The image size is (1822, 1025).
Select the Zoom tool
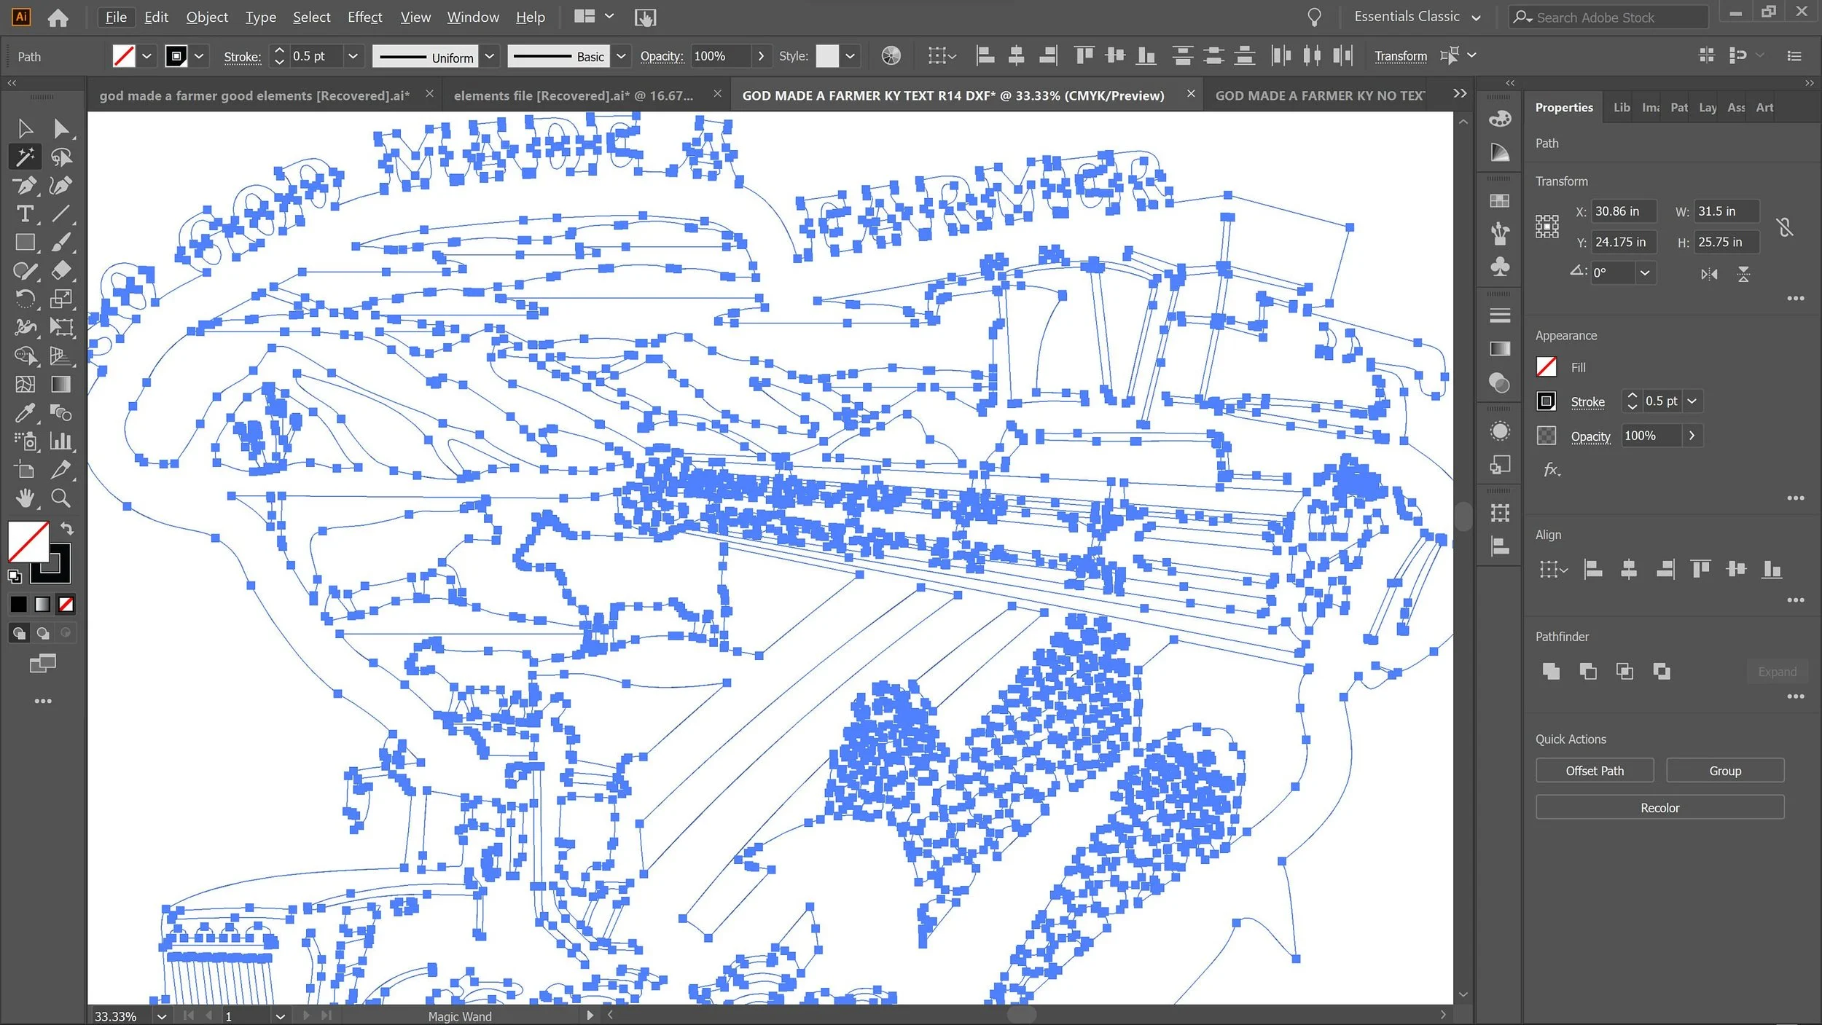click(61, 498)
